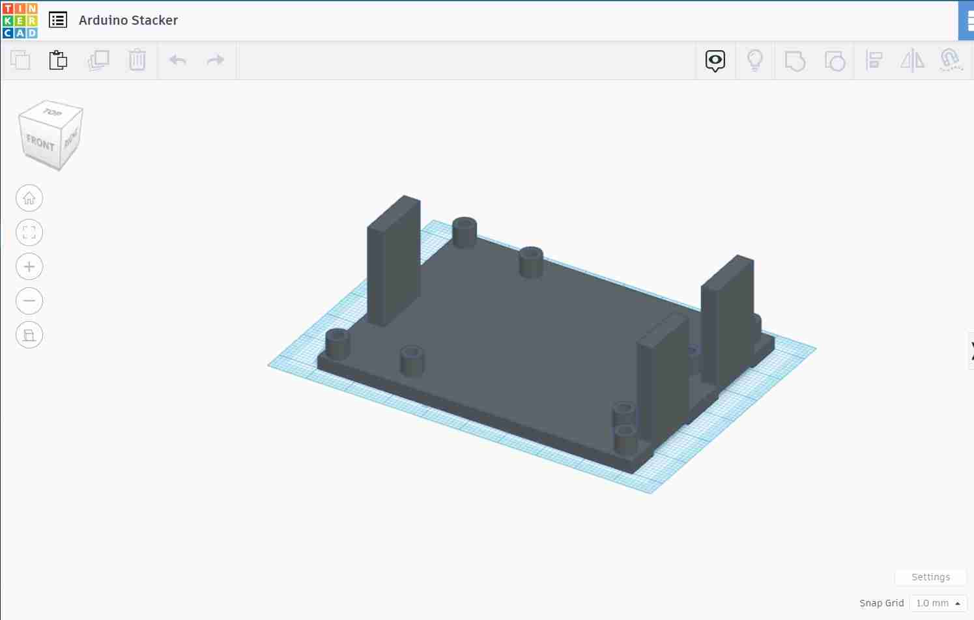Toggle hidden objects with the lightbulb icon
The image size is (974, 620).
pos(755,60)
